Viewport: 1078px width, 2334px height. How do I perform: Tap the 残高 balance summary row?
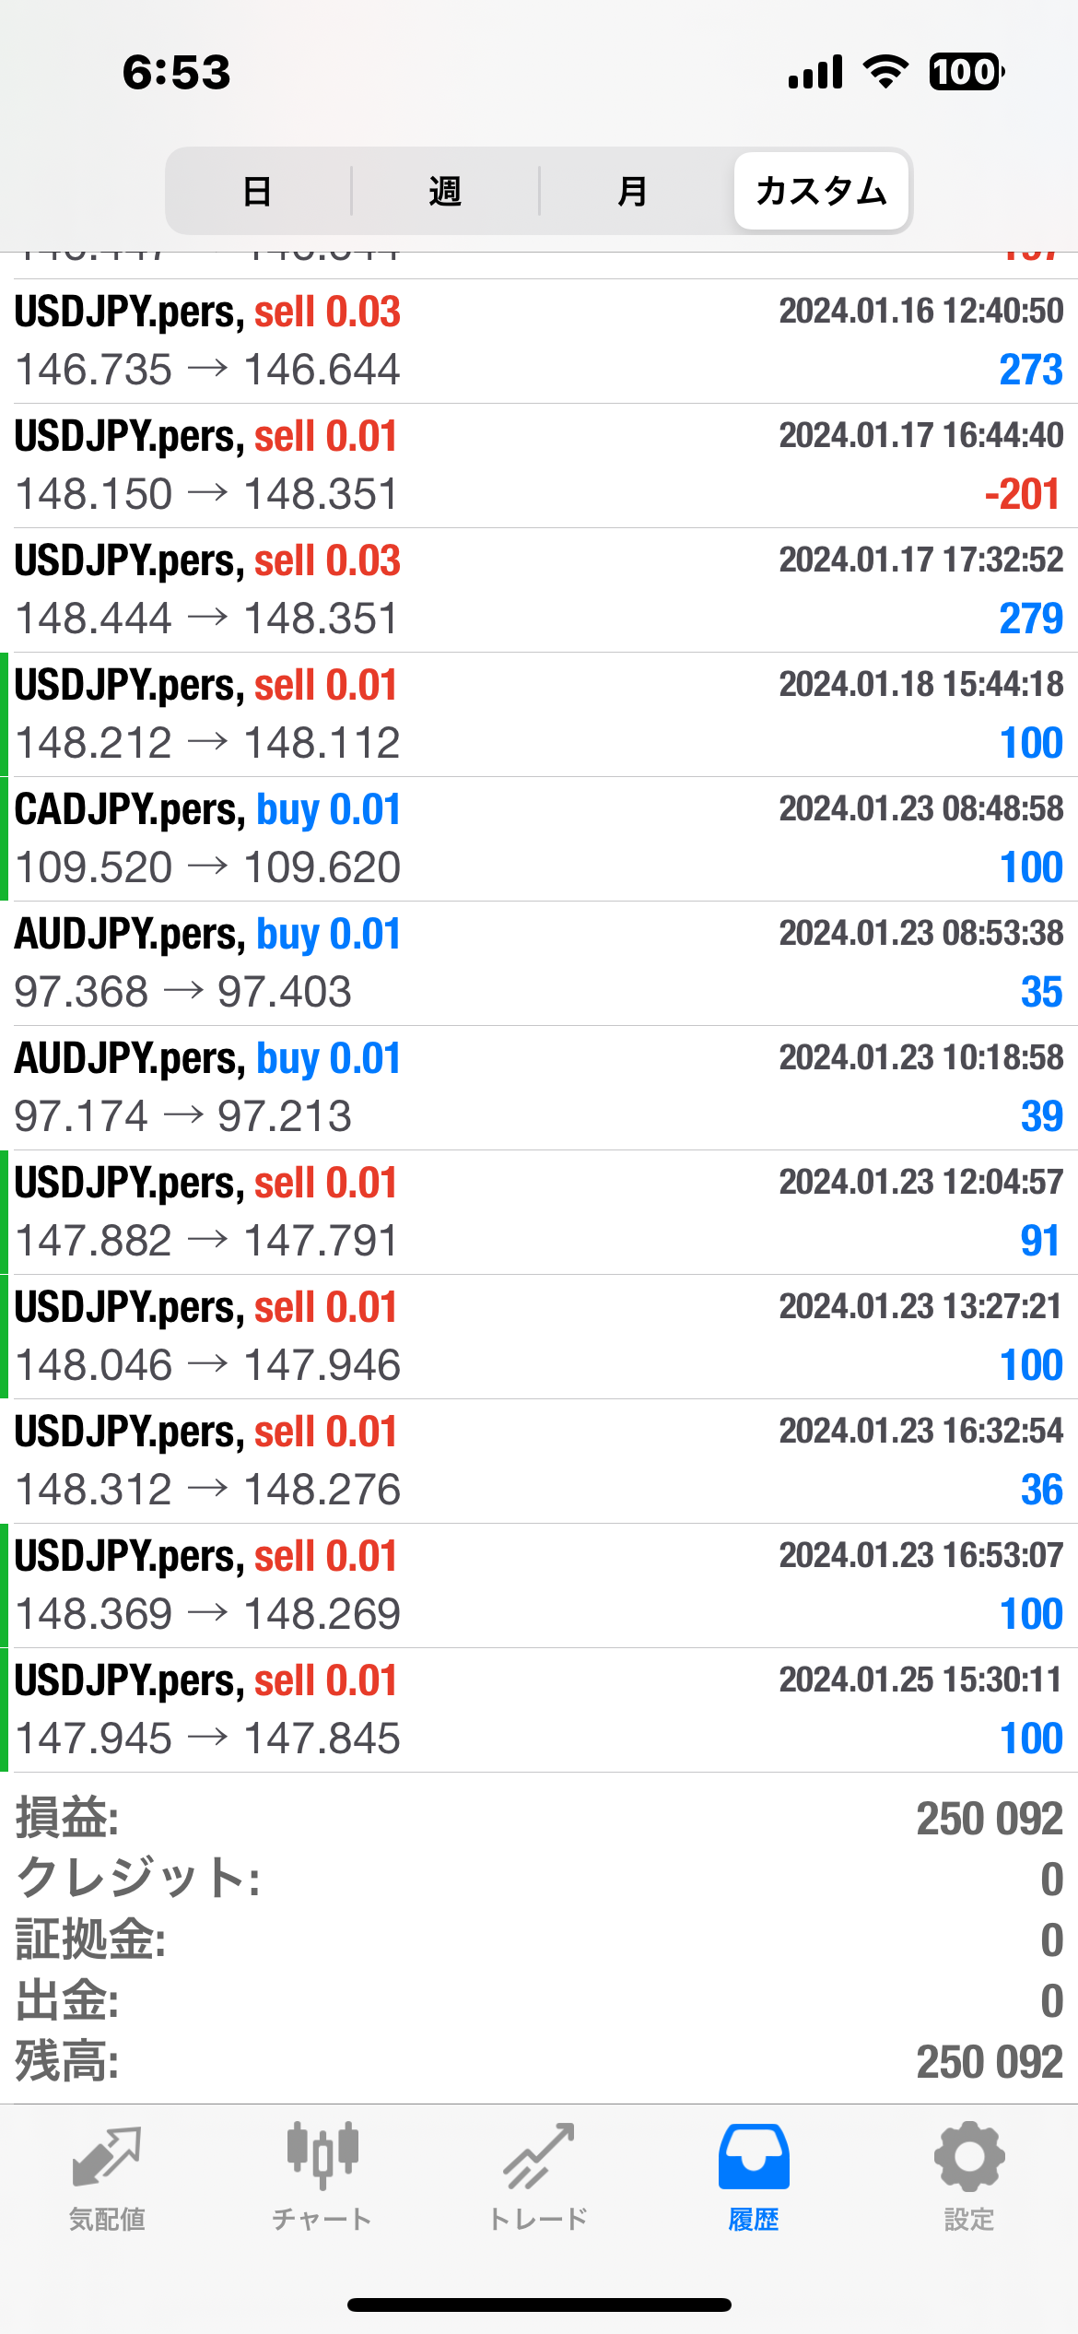click(539, 2062)
